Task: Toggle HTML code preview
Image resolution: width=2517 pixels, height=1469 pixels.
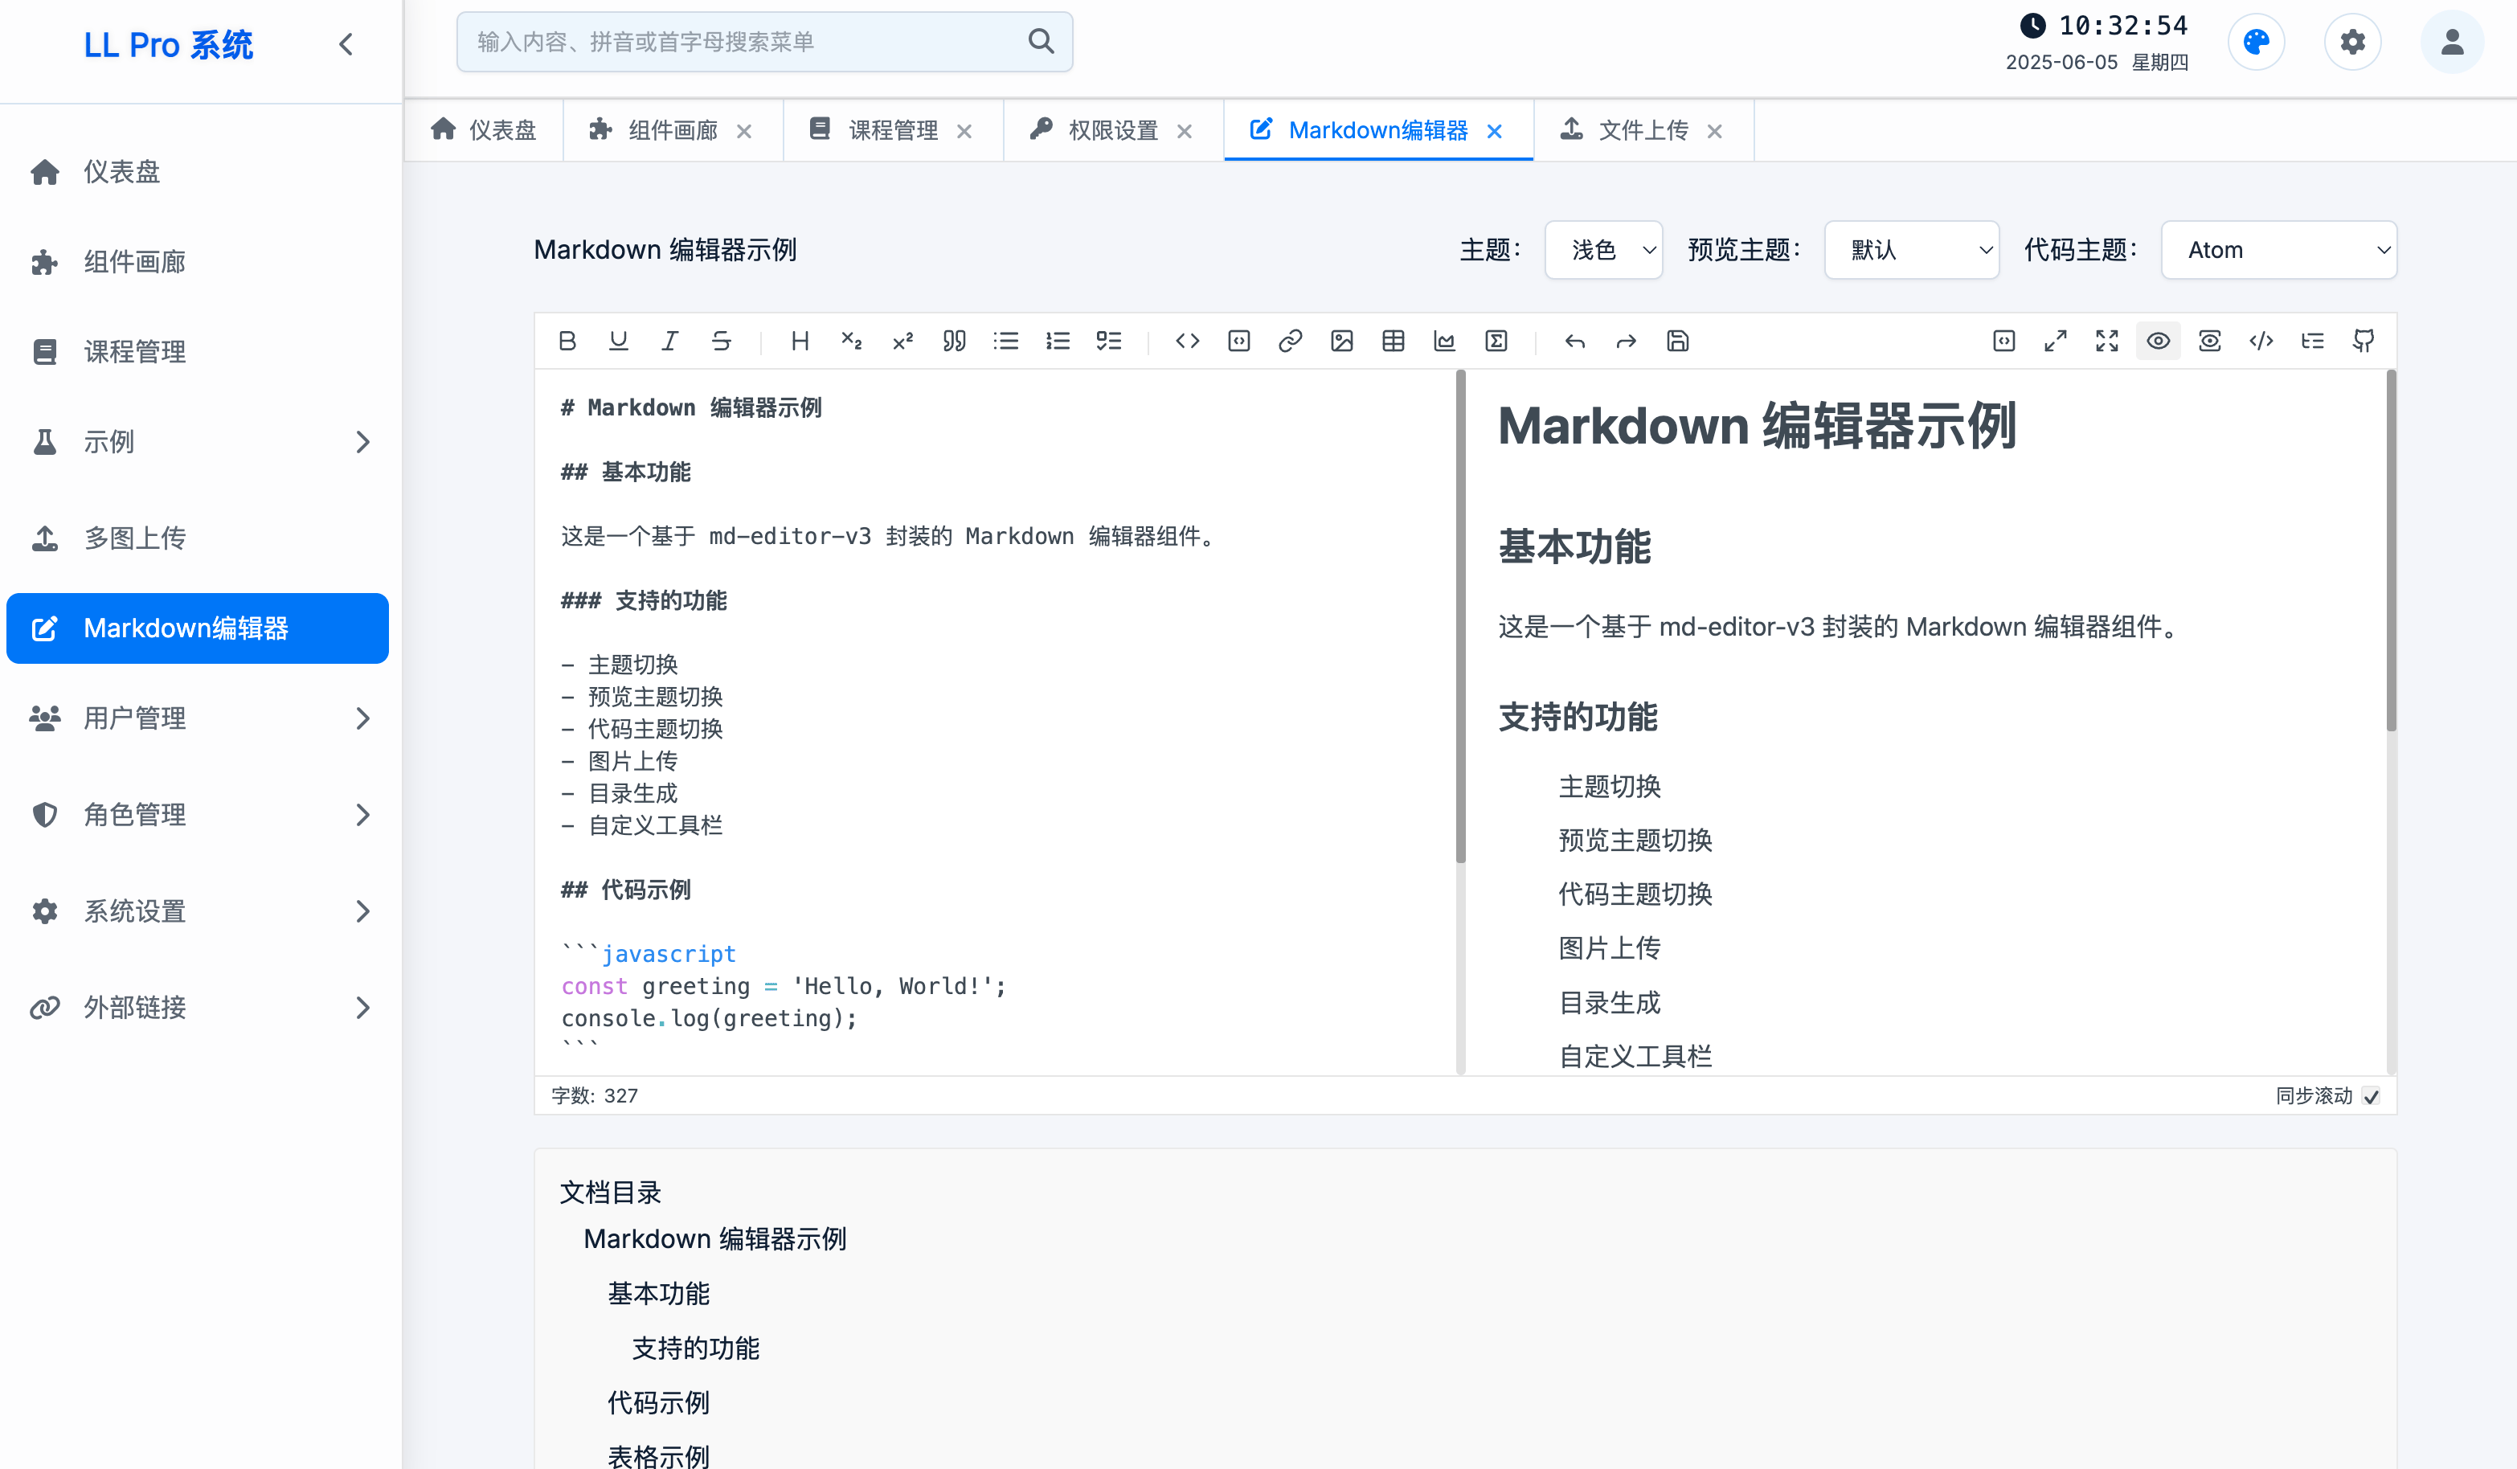Action: 2261,342
